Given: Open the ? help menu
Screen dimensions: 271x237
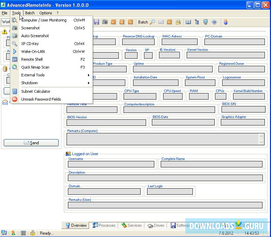Looking at the screenshot, I should coord(58,13).
